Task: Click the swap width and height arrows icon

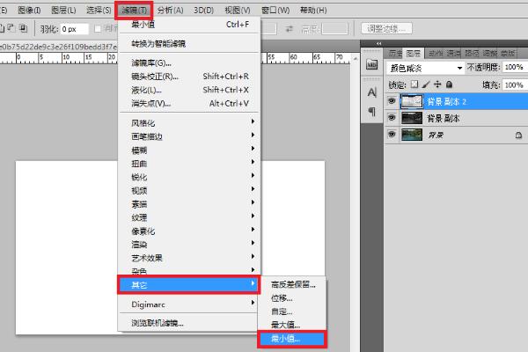Action: pyautogui.click(x=290, y=29)
